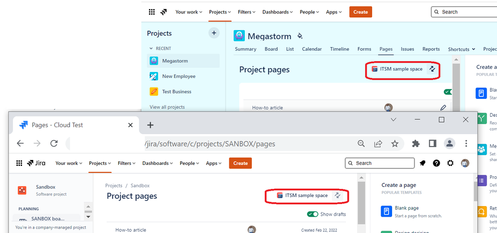Click the browser address bar URL
Viewport: 497px width, 233px height.
[x=210, y=144]
